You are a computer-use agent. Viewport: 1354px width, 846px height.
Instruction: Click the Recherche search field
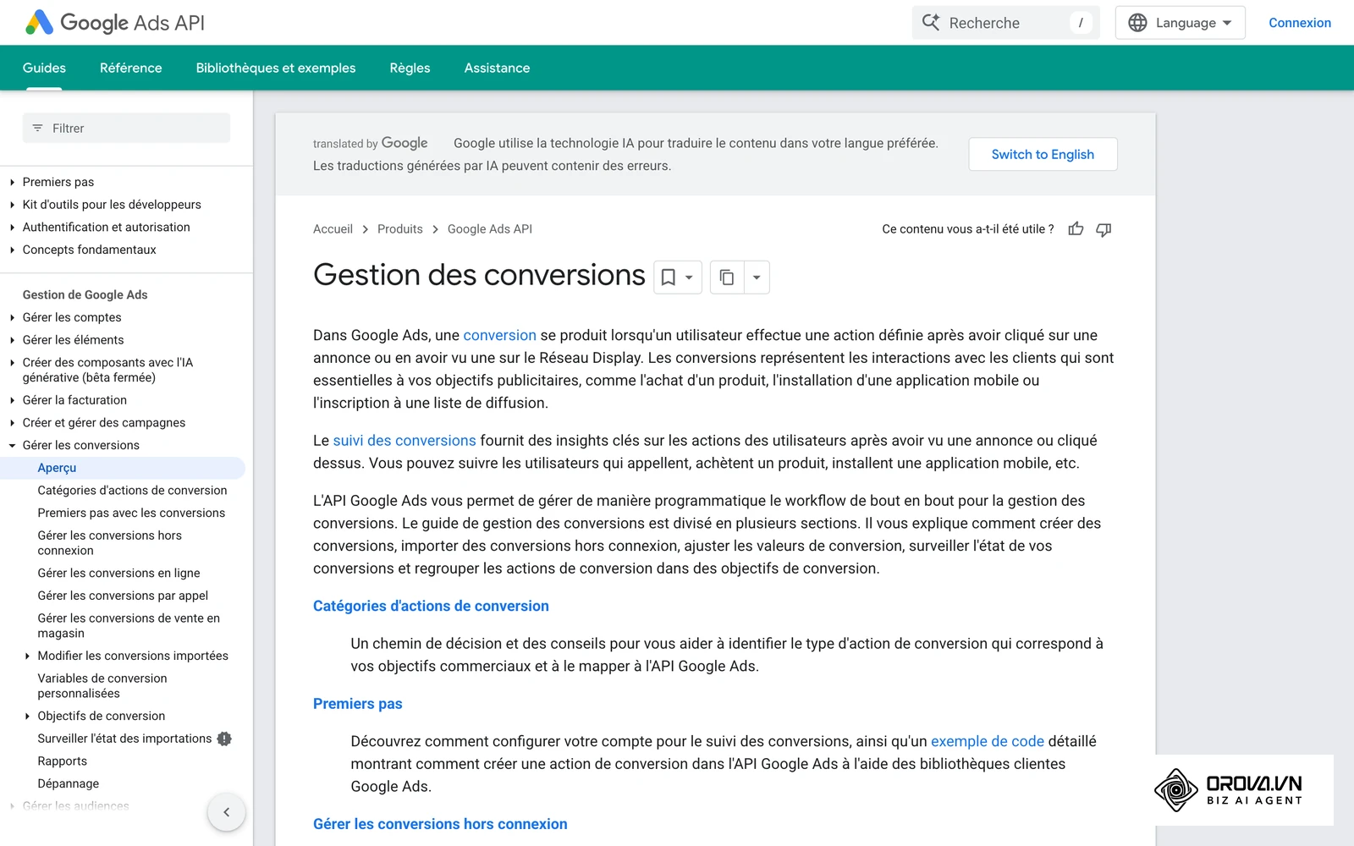pos(1005,23)
